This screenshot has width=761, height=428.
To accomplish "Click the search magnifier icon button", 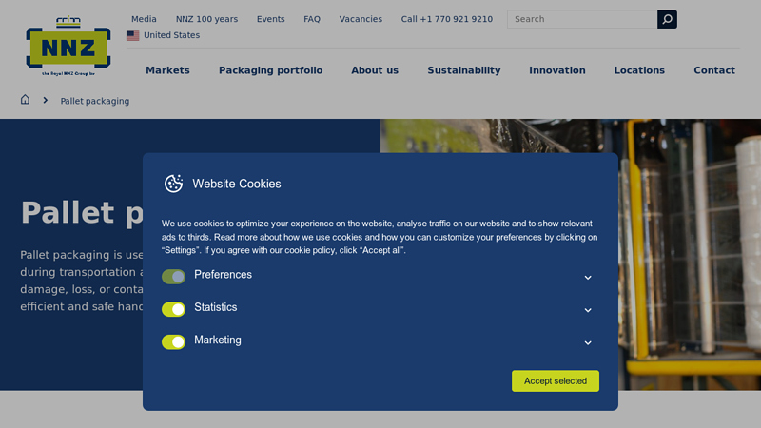I will pos(667,19).
